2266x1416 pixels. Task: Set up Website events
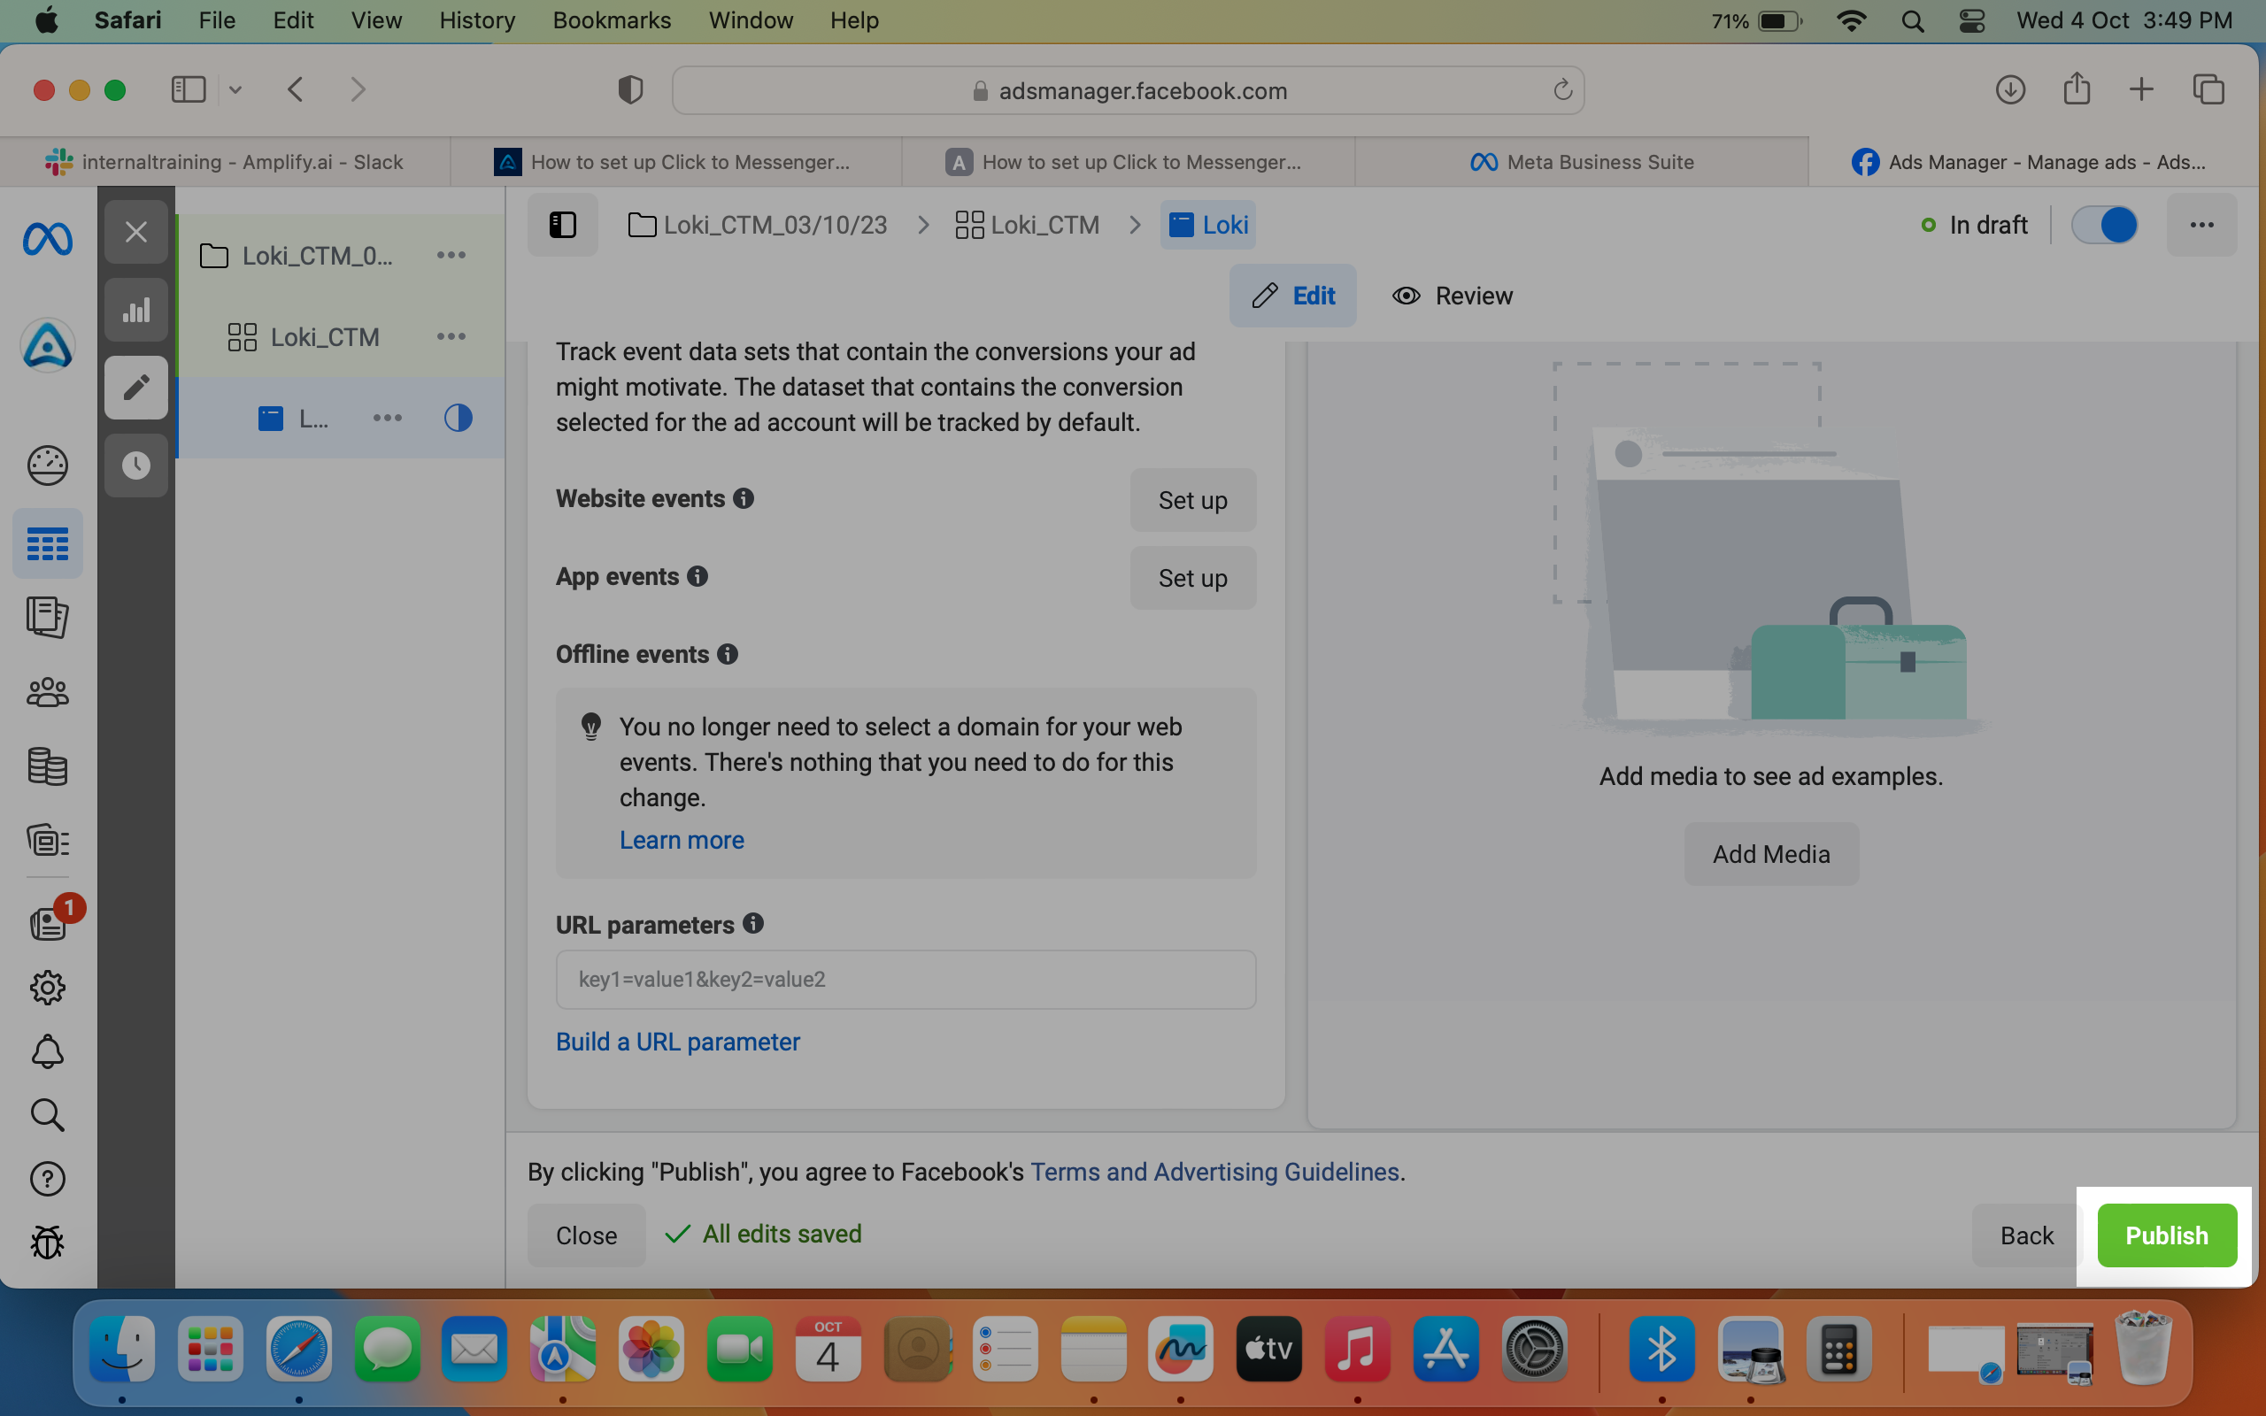point(1193,500)
